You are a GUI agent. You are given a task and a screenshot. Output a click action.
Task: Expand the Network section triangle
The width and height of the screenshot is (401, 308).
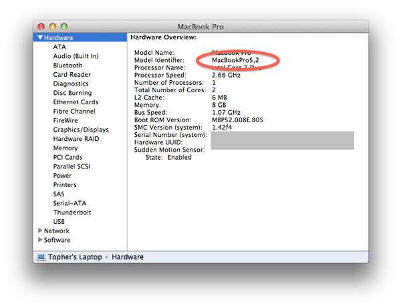pos(40,230)
